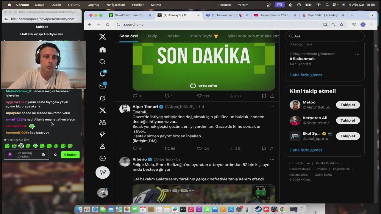This screenshot has height=214, width=381.
Task: Open Geçmiş menu in menu bar
Action: pyautogui.click(x=93, y=5)
